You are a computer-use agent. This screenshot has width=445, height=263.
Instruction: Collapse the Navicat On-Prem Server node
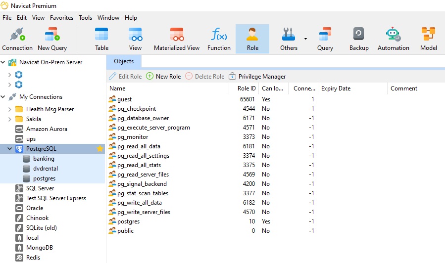[3, 62]
